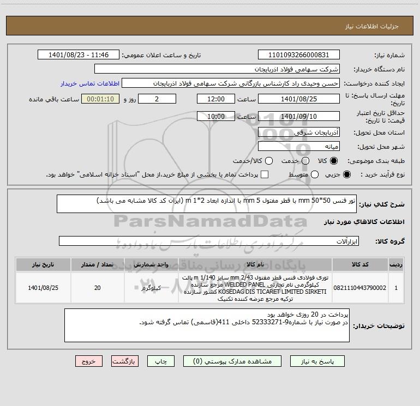Click the تعداد / مقدار column header

point(98,264)
